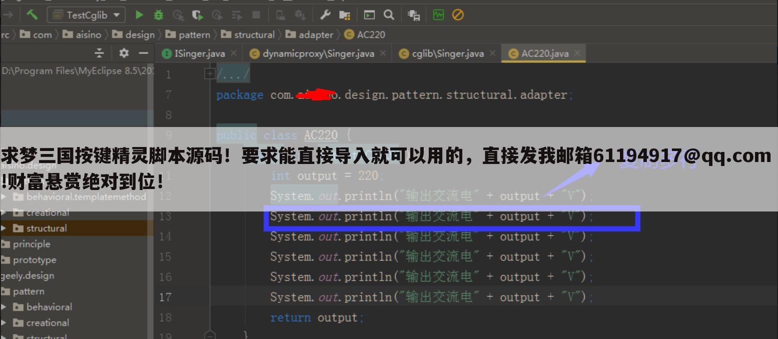This screenshot has width=778, height=339.
Task: Open the TestCglib run configuration dropdown
Action: point(86,15)
